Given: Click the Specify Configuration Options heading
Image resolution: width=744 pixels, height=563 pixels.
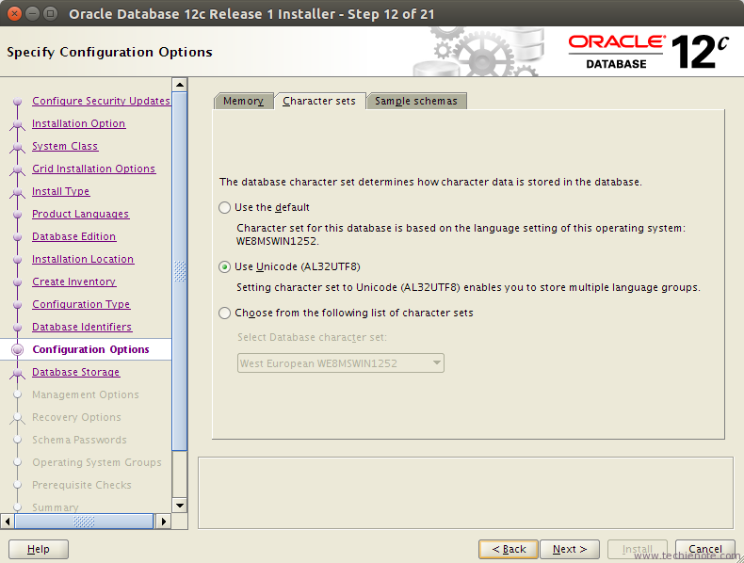Looking at the screenshot, I should tap(109, 52).
